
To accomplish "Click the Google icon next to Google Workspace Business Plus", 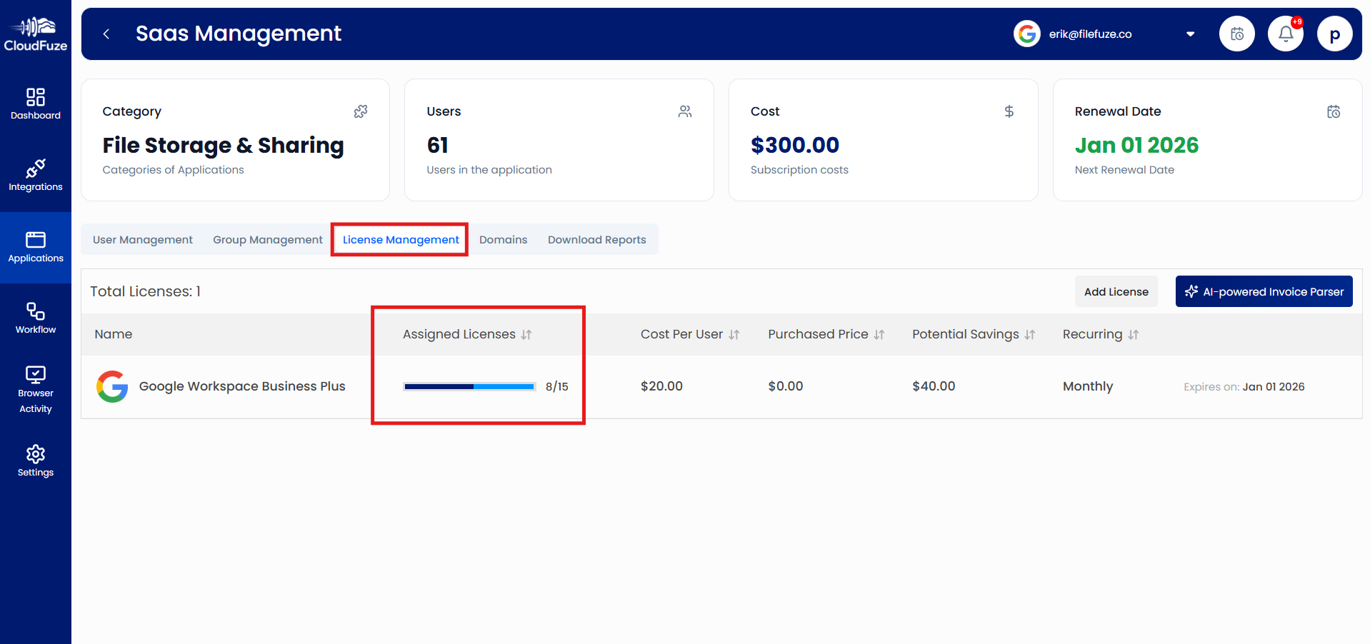I will coord(112,386).
